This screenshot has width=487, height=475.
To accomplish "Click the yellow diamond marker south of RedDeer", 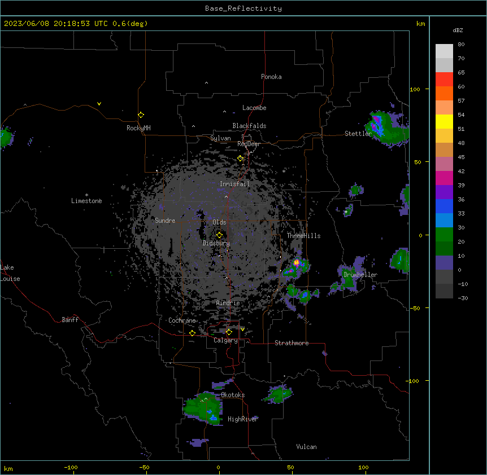I will tap(240, 159).
